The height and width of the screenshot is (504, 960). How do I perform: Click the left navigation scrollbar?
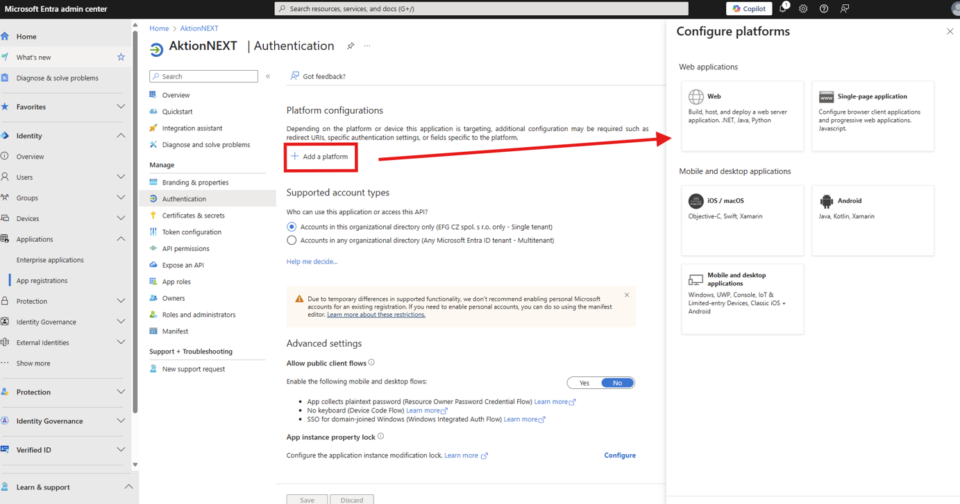[135, 222]
